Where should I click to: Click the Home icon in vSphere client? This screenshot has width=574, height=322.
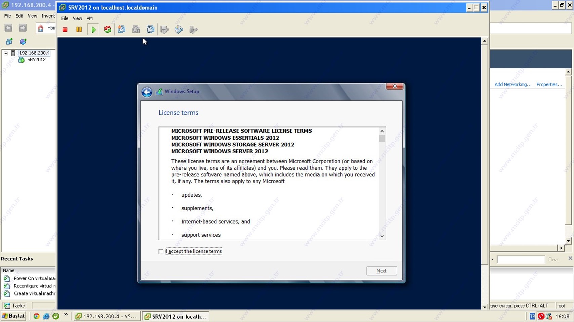point(41,28)
